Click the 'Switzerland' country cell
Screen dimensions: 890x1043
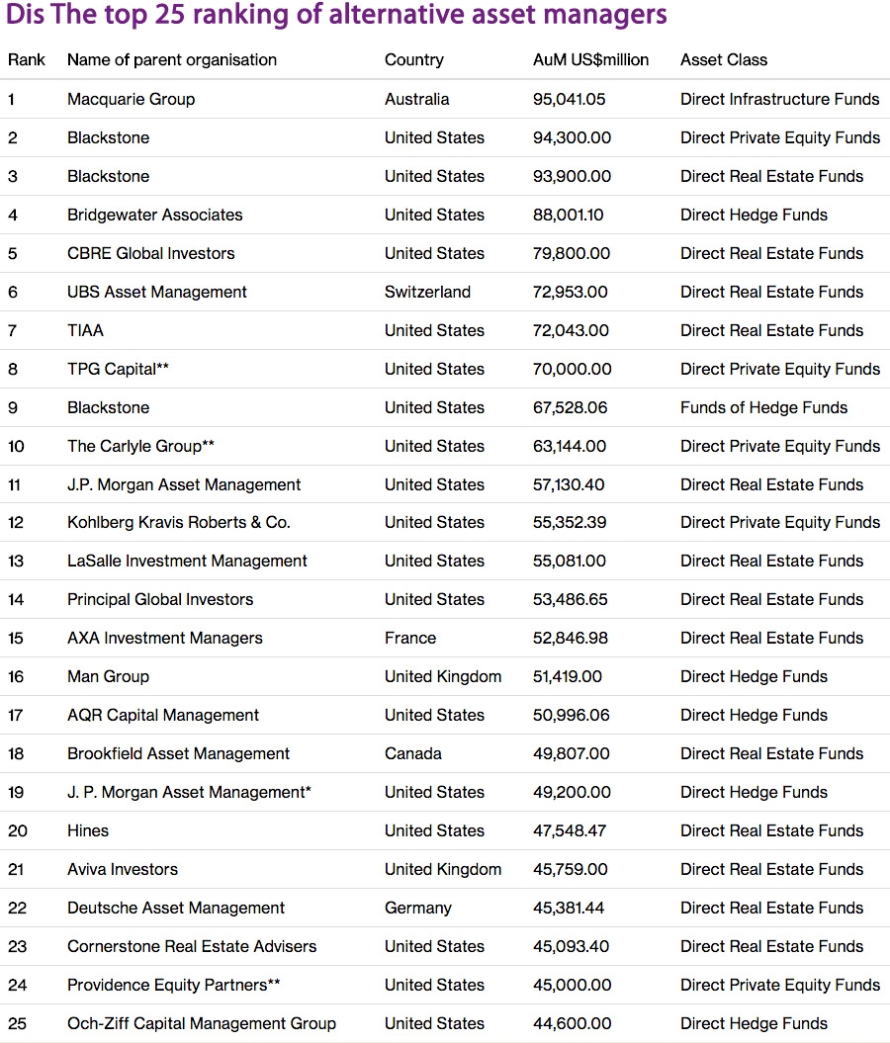[x=428, y=292]
